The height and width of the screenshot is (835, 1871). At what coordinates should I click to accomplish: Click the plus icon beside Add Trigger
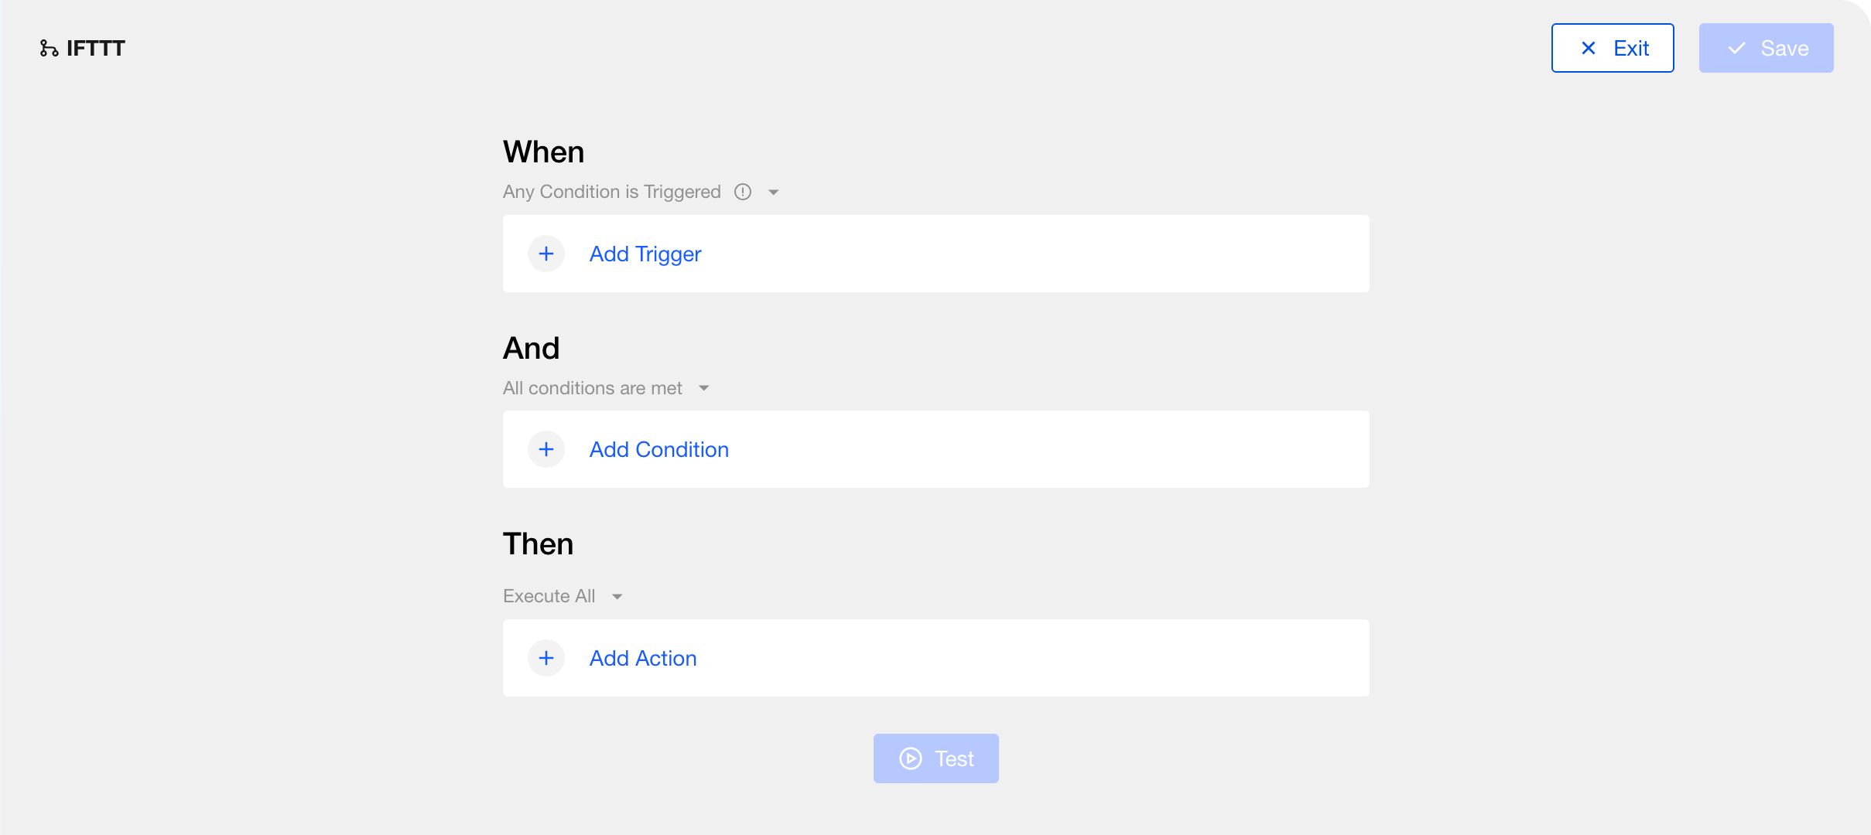pyautogui.click(x=546, y=254)
